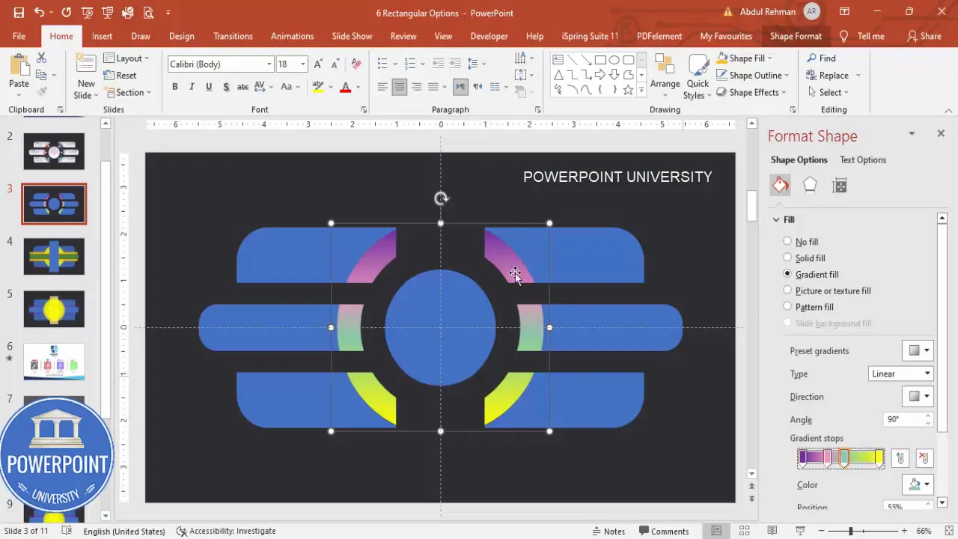The height and width of the screenshot is (539, 958).
Task: Switch to Slide Sorter view icon
Action: coord(745,531)
